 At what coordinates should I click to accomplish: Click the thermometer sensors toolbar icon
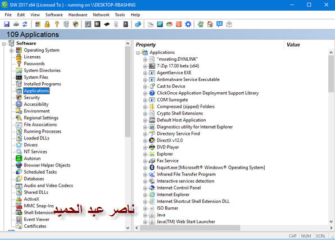(x=116, y=24)
